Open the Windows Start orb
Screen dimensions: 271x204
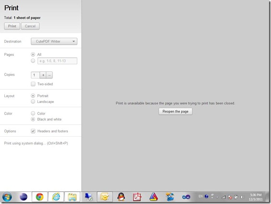click(7, 197)
